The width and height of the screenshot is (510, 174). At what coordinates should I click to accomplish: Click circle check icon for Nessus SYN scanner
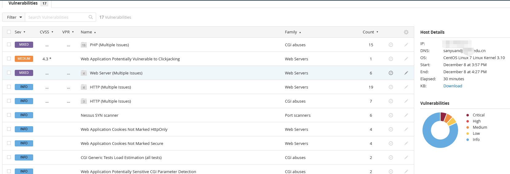tap(391, 115)
